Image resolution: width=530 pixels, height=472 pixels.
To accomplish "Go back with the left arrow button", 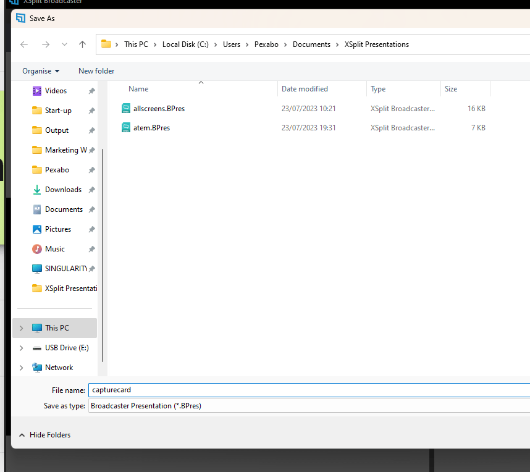I will point(24,44).
